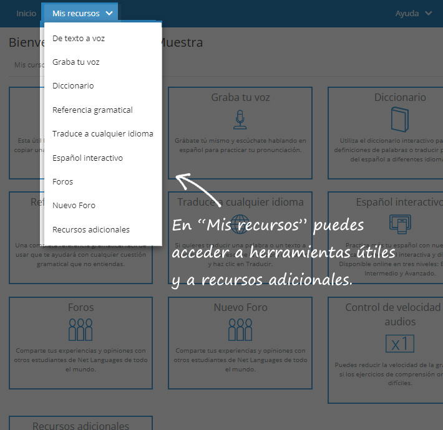Image resolution: width=443 pixels, height=430 pixels.
Task: Choose Graba tu voz from the dropdown
Action: click(x=76, y=62)
